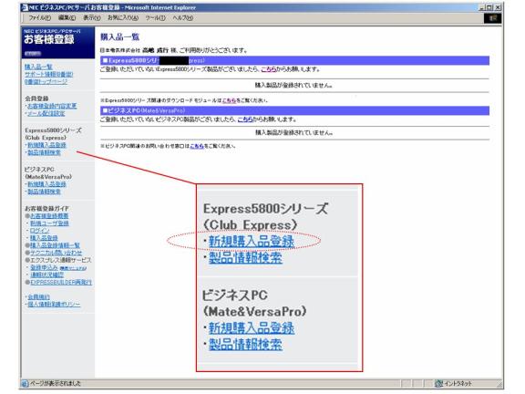
Task: Open the 購入品登録情報一覧 link
Action: pyautogui.click(x=56, y=245)
